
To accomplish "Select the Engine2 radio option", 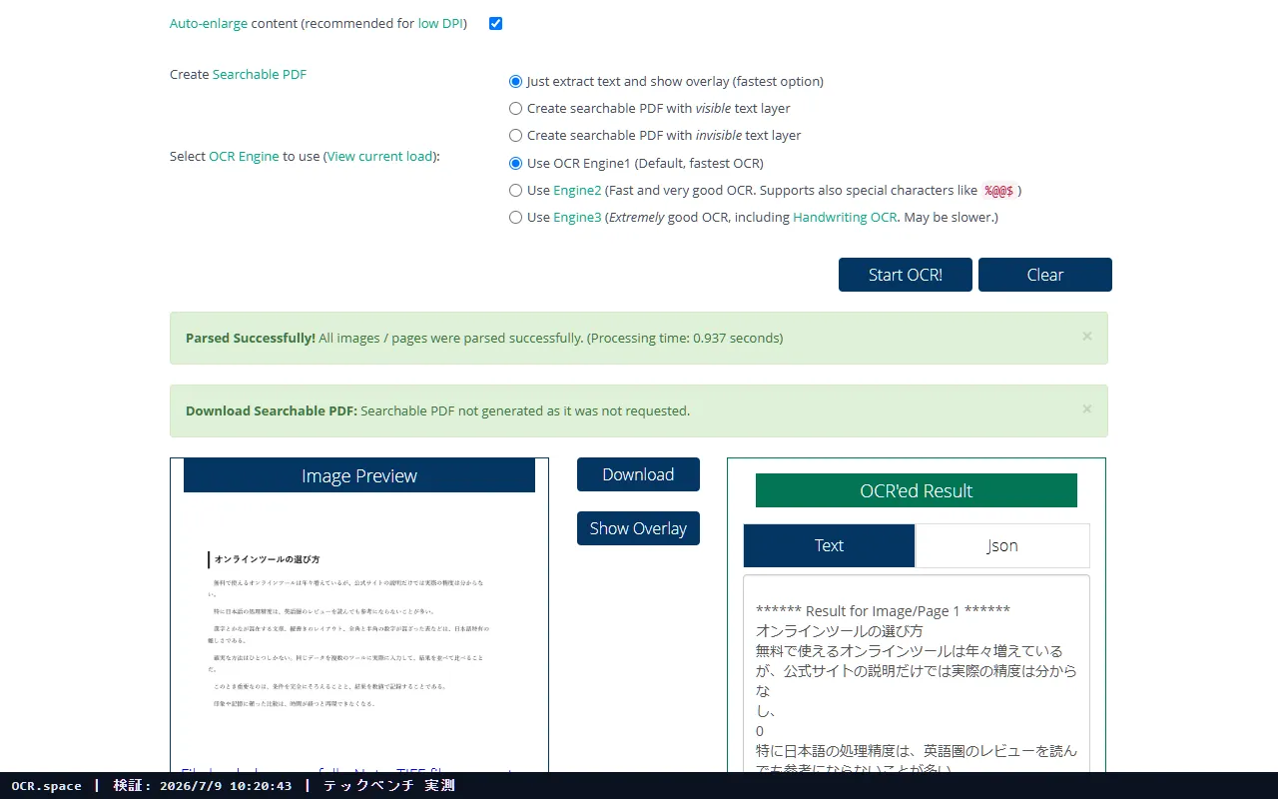I will click(515, 190).
